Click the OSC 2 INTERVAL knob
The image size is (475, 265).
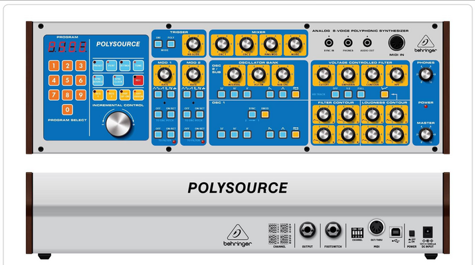pos(234,74)
